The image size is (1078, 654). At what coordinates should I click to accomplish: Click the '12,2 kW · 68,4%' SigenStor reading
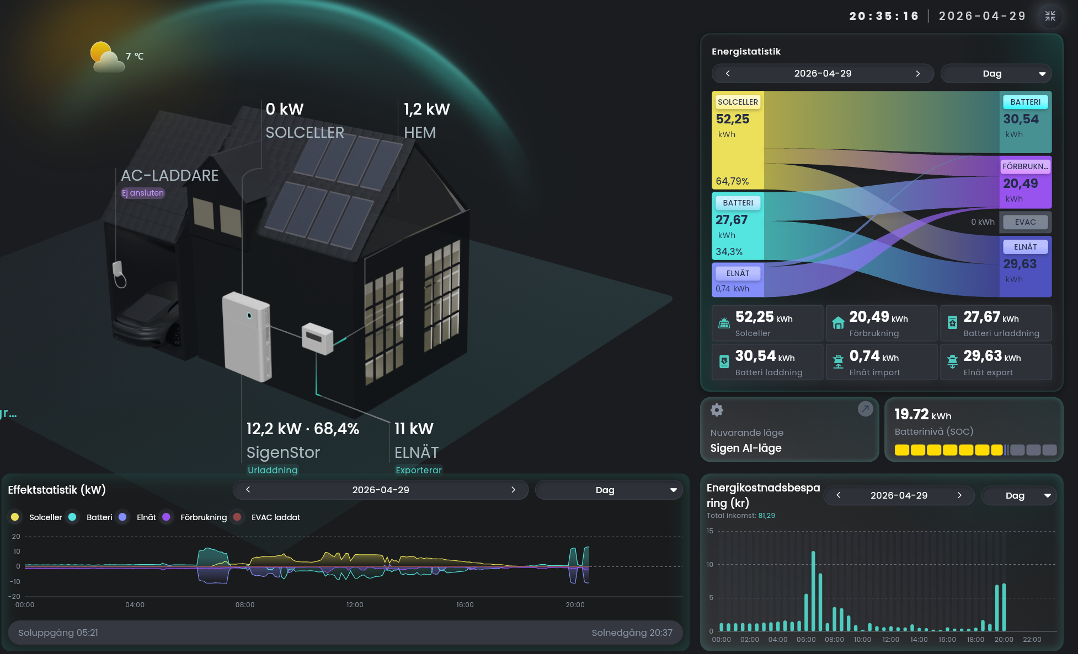[x=303, y=429]
